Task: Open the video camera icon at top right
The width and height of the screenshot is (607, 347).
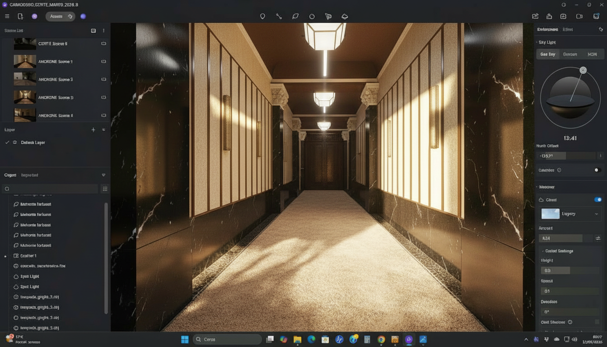Action: click(579, 16)
